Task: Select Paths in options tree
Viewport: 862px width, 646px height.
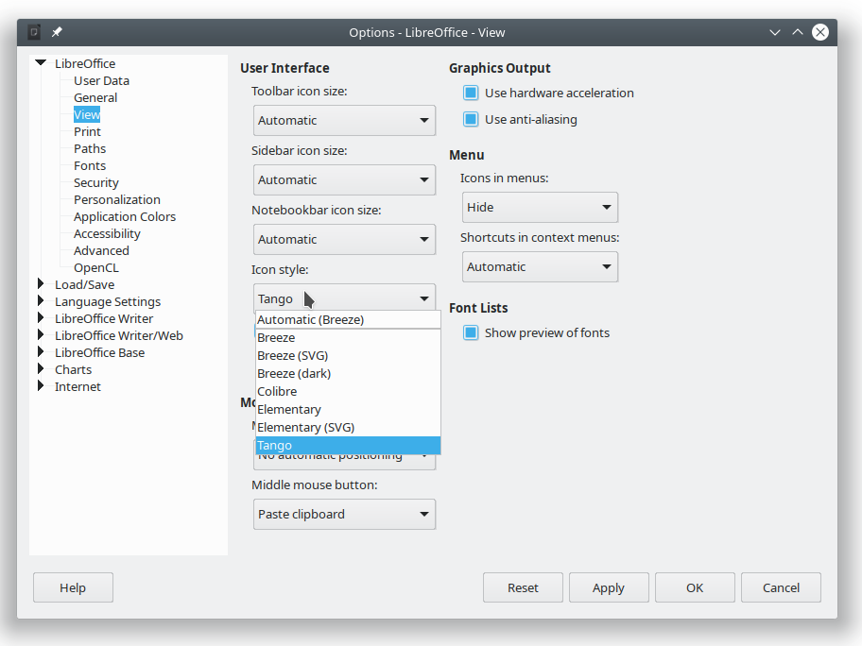Action: click(x=90, y=149)
